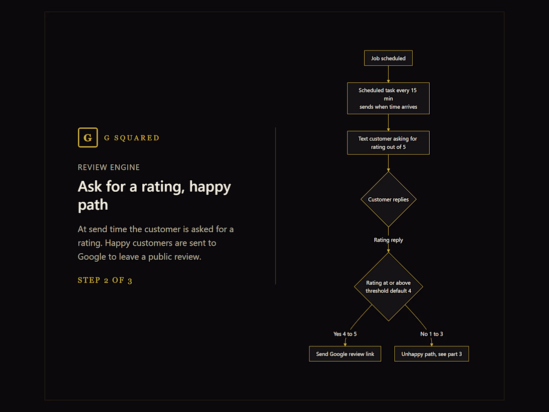Click the vertical gold divider line
Image resolution: width=549 pixels, height=412 pixels.
pyautogui.click(x=275, y=206)
